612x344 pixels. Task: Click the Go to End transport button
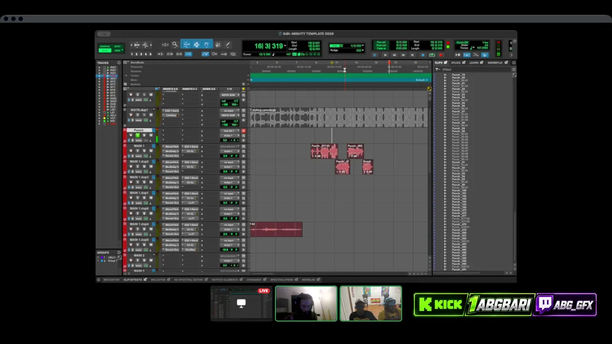click(x=412, y=55)
